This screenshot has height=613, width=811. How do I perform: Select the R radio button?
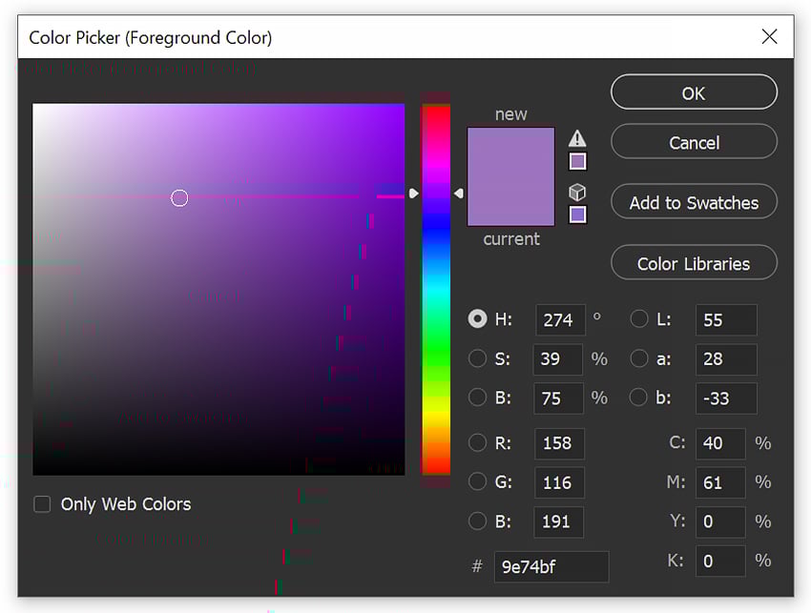pos(478,443)
